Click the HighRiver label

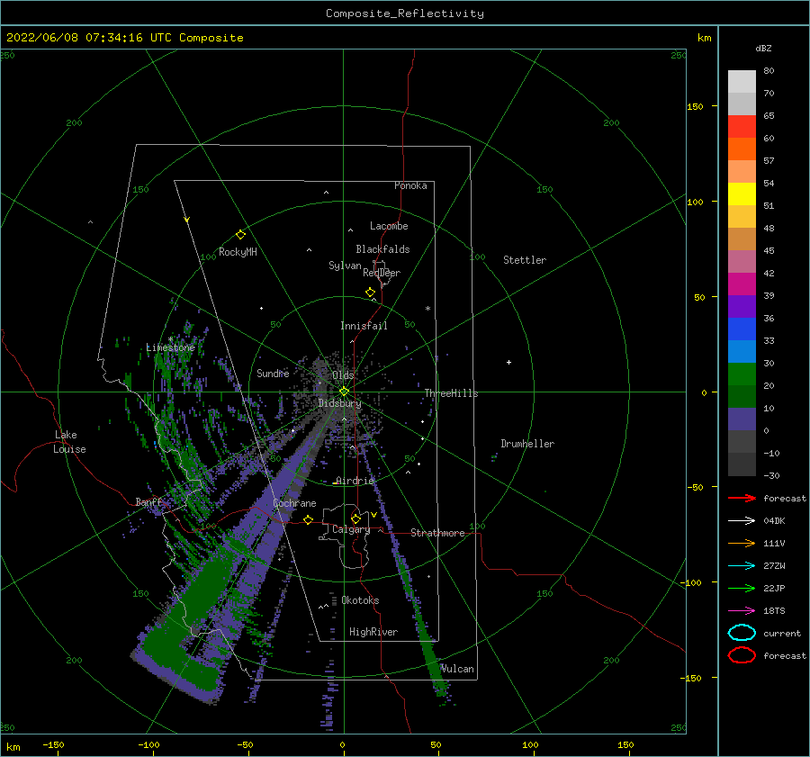pos(373,632)
